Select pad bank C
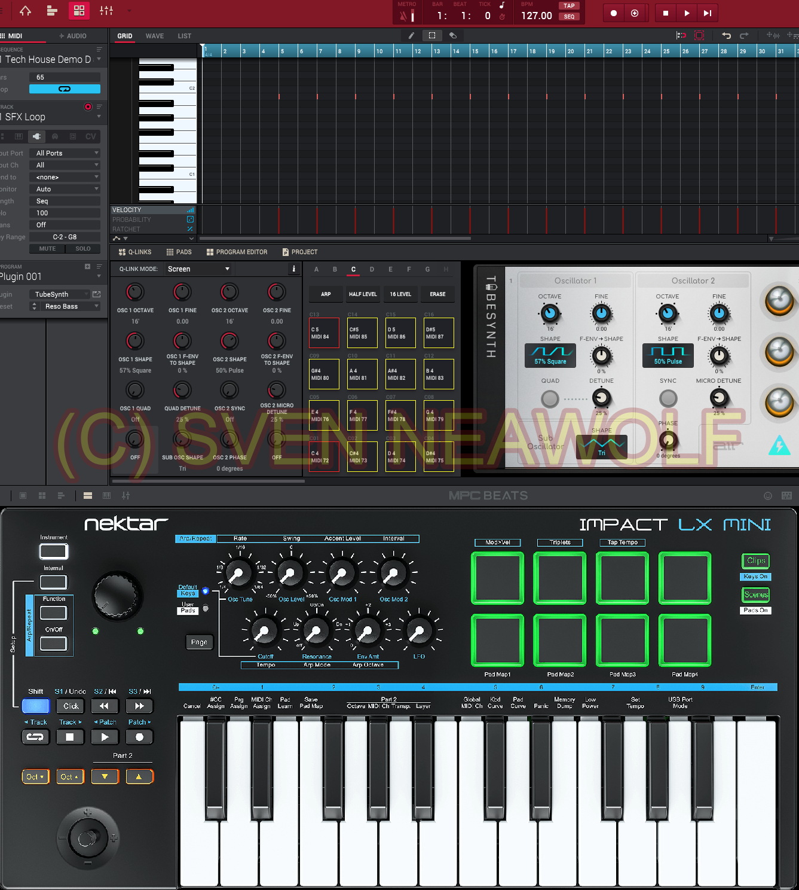Viewport: 799px width, 890px height. [x=353, y=270]
